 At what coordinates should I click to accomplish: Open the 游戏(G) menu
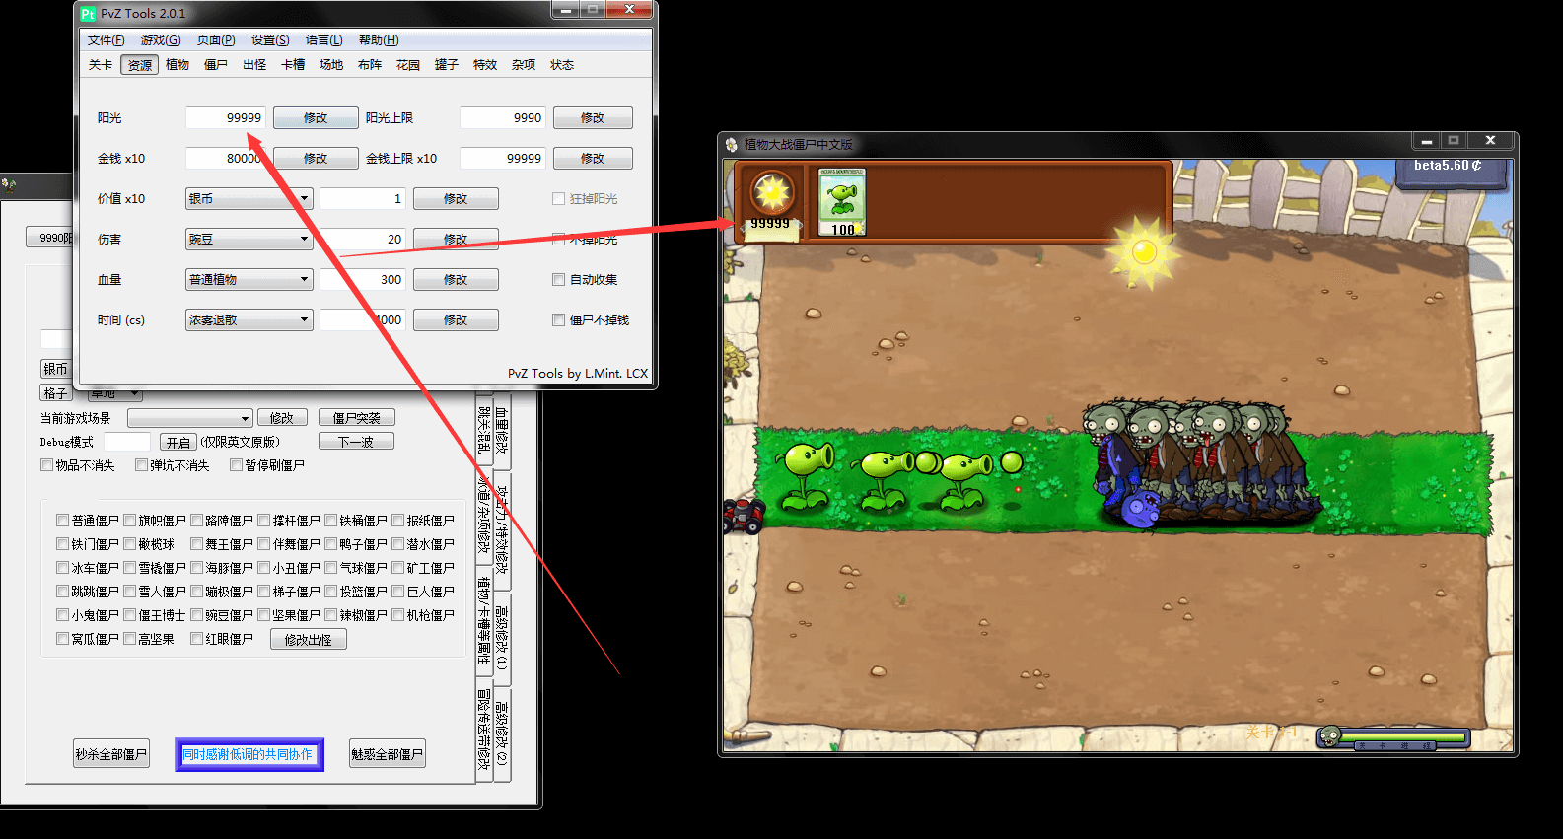tap(161, 40)
